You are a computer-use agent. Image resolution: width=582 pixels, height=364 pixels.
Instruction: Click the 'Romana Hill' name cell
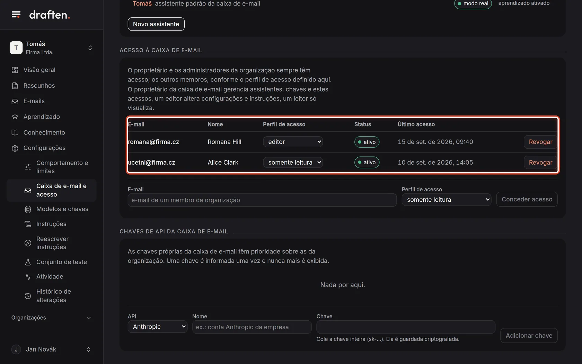pyautogui.click(x=224, y=142)
